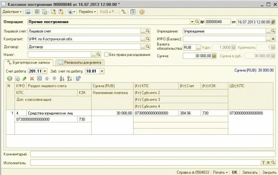
Task: Click ellipsis next to RUB currency
Action: [x=198, y=47]
